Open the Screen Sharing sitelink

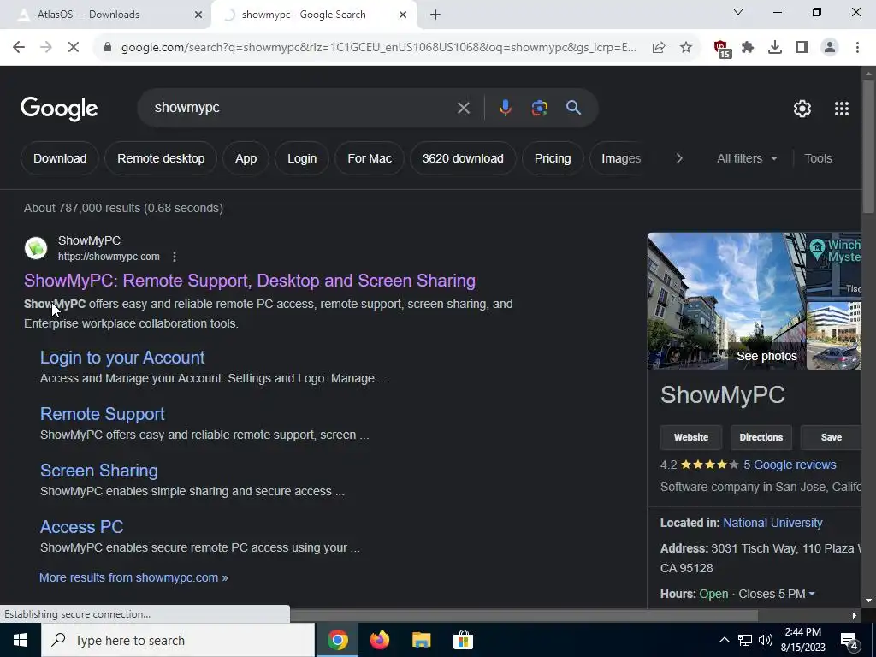(x=99, y=471)
